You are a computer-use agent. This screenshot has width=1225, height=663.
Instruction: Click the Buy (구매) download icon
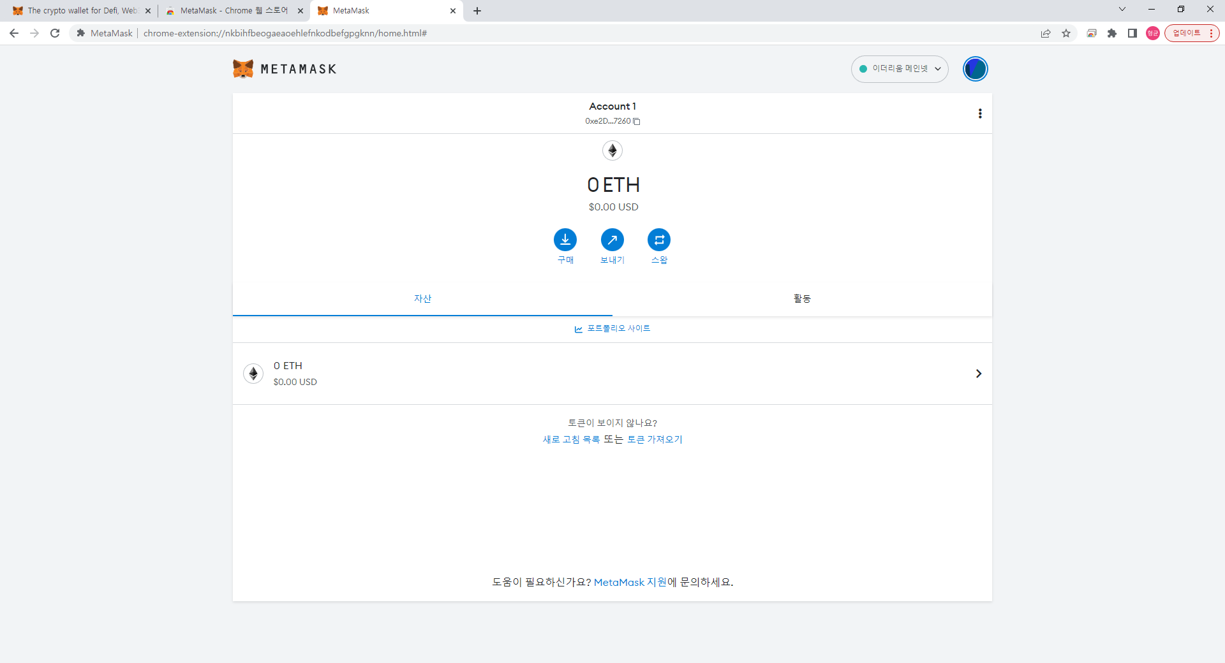coord(565,240)
